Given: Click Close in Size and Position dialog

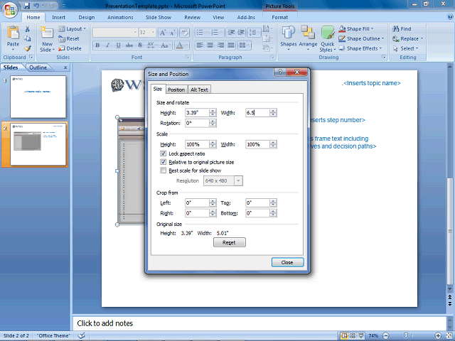Looking at the screenshot, I should coord(287,262).
